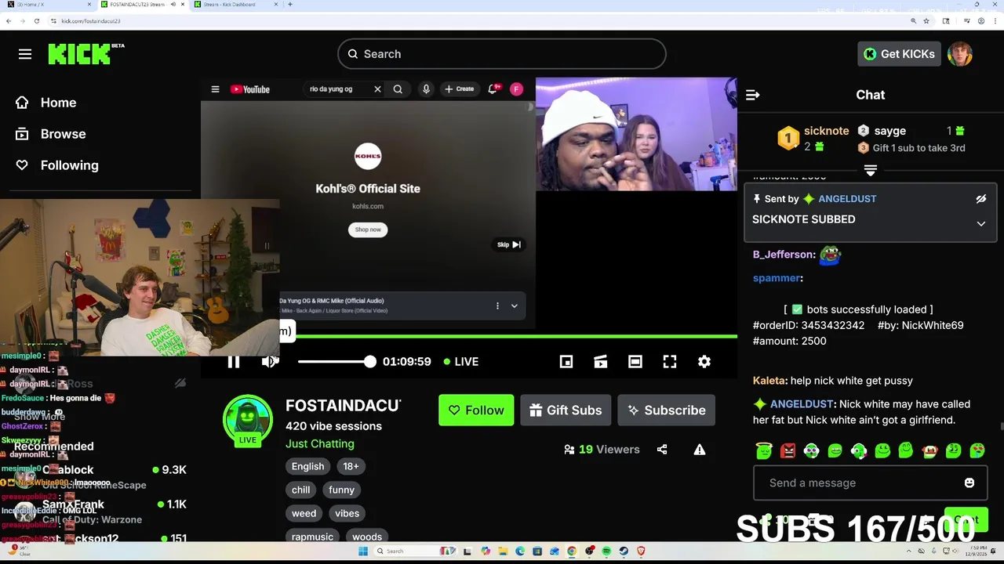Screen dimensions: 1004x564
Task: Go to Home in sidebar
Action: point(46,103)
